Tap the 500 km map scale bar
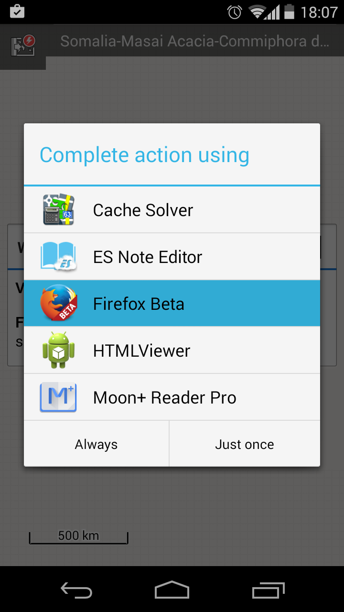 tap(79, 537)
